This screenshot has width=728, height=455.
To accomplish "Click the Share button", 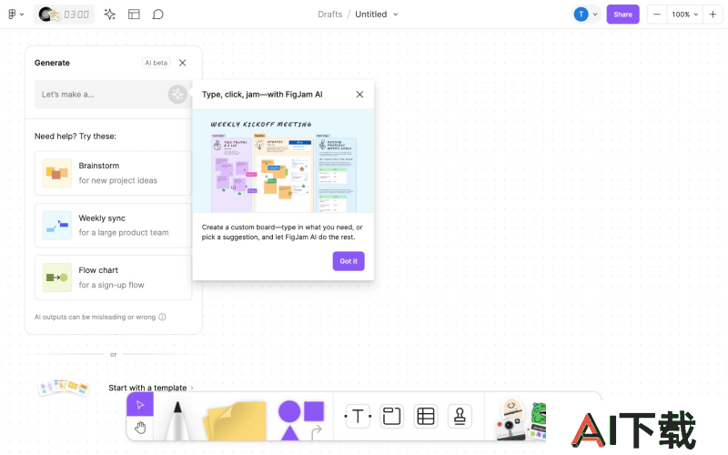I will [x=622, y=15].
